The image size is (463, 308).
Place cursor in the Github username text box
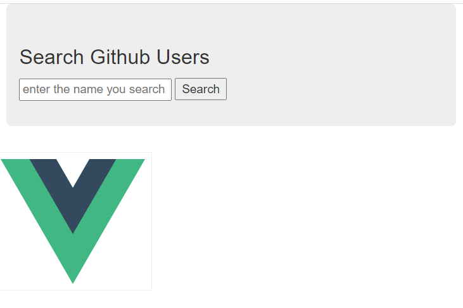tap(95, 89)
